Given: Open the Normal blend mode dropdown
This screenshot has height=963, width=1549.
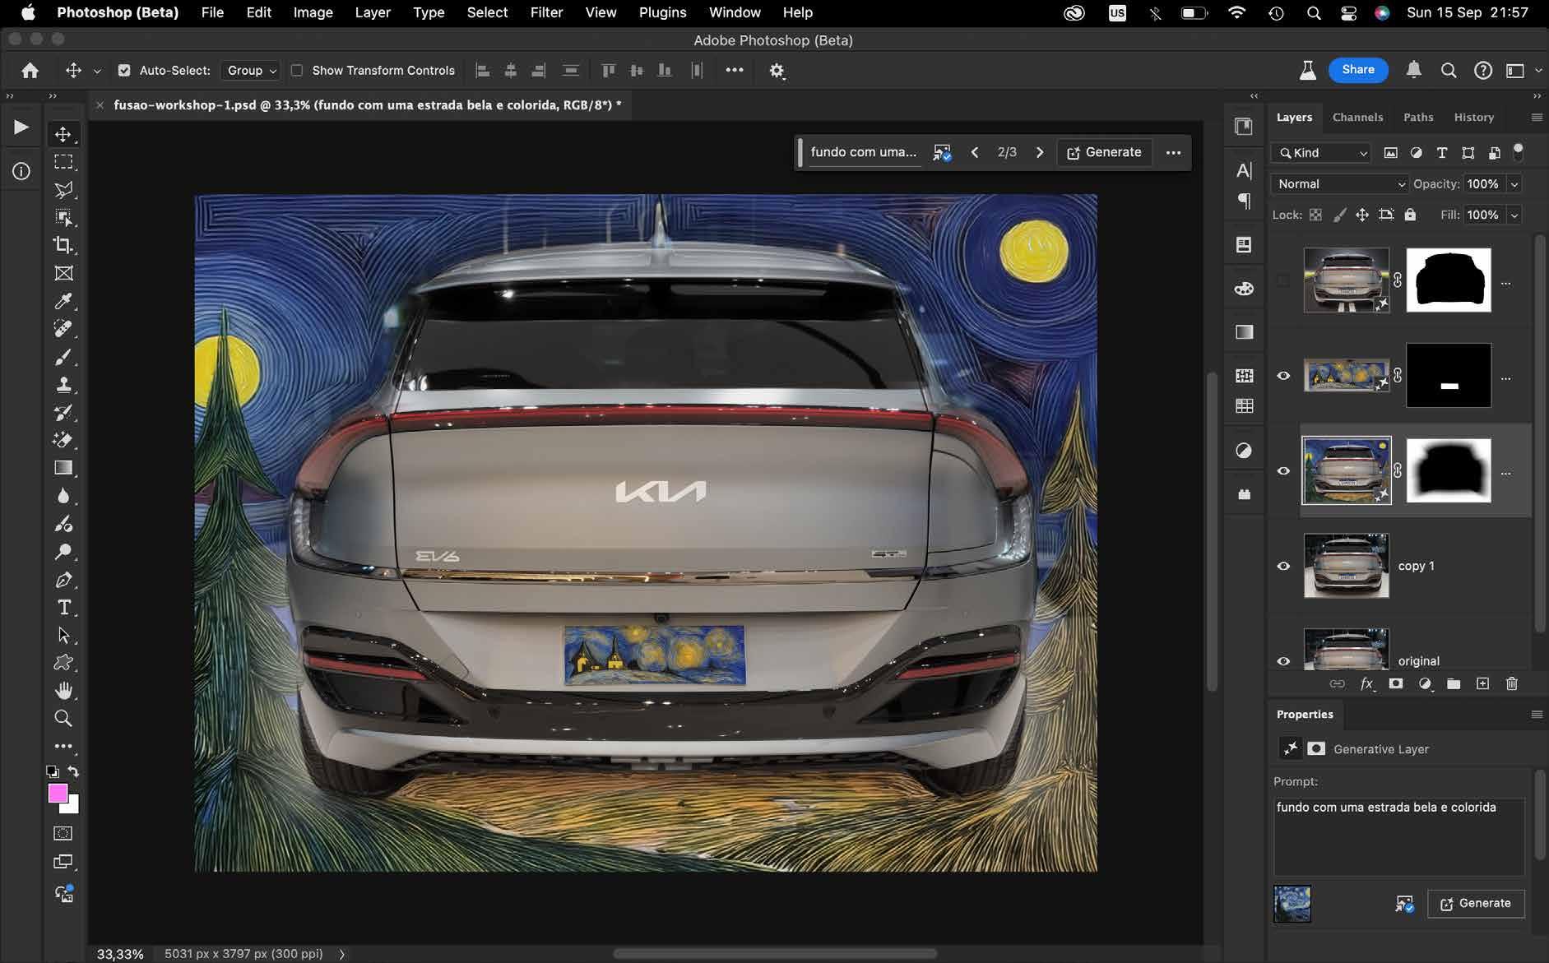Looking at the screenshot, I should [x=1340, y=184].
